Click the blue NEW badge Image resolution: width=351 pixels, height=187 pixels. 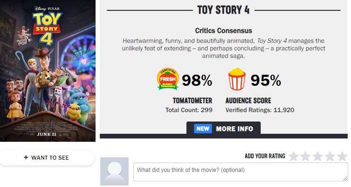click(203, 129)
